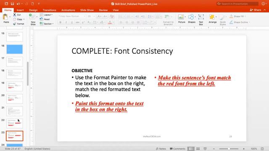Click the new file icon in quick access toolbar

32,4
